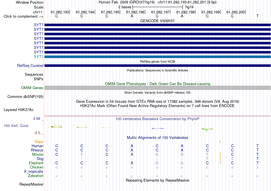
Task: Click the 'SNPs' track label
Action: pos(39,79)
